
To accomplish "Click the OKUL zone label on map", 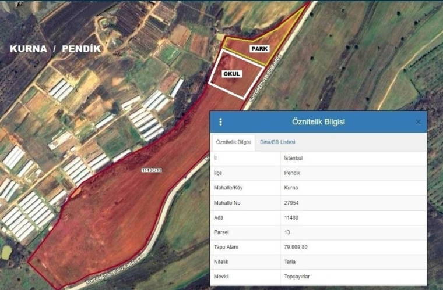I will click(x=232, y=74).
